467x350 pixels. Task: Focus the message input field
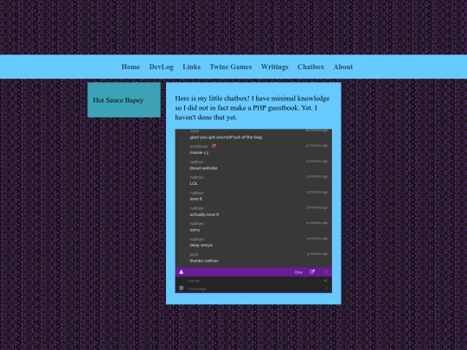254,289
